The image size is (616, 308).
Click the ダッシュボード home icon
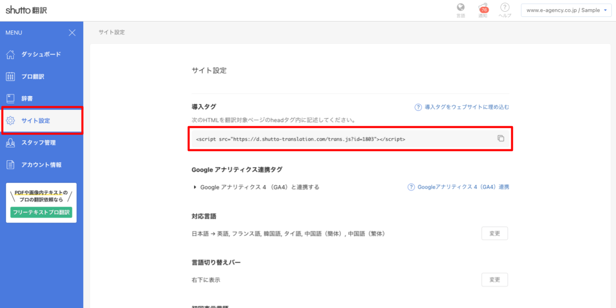[11, 54]
